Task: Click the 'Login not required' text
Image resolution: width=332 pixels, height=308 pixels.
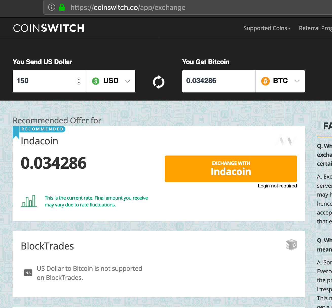Action: (x=277, y=186)
